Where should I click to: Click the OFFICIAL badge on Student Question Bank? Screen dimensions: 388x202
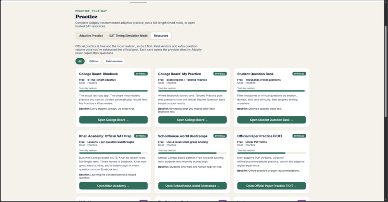[x=299, y=74]
